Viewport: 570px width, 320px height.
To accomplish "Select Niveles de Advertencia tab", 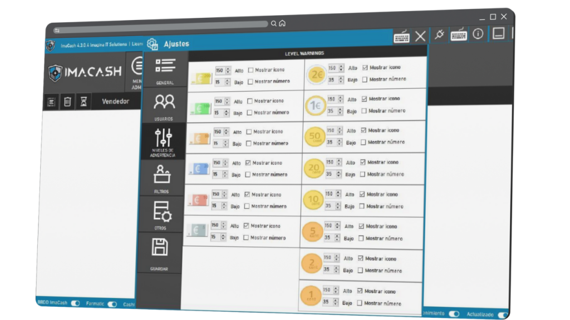I will (163, 141).
